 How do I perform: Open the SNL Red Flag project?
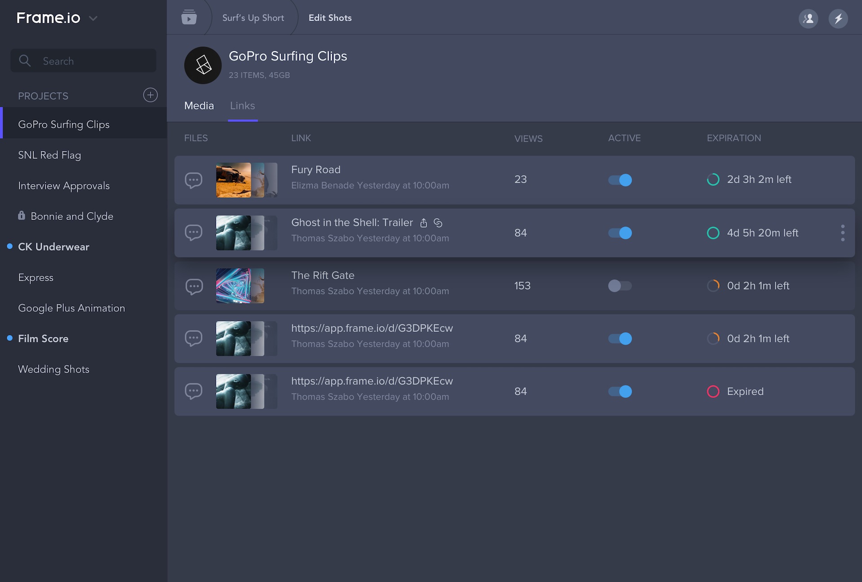[x=49, y=155]
